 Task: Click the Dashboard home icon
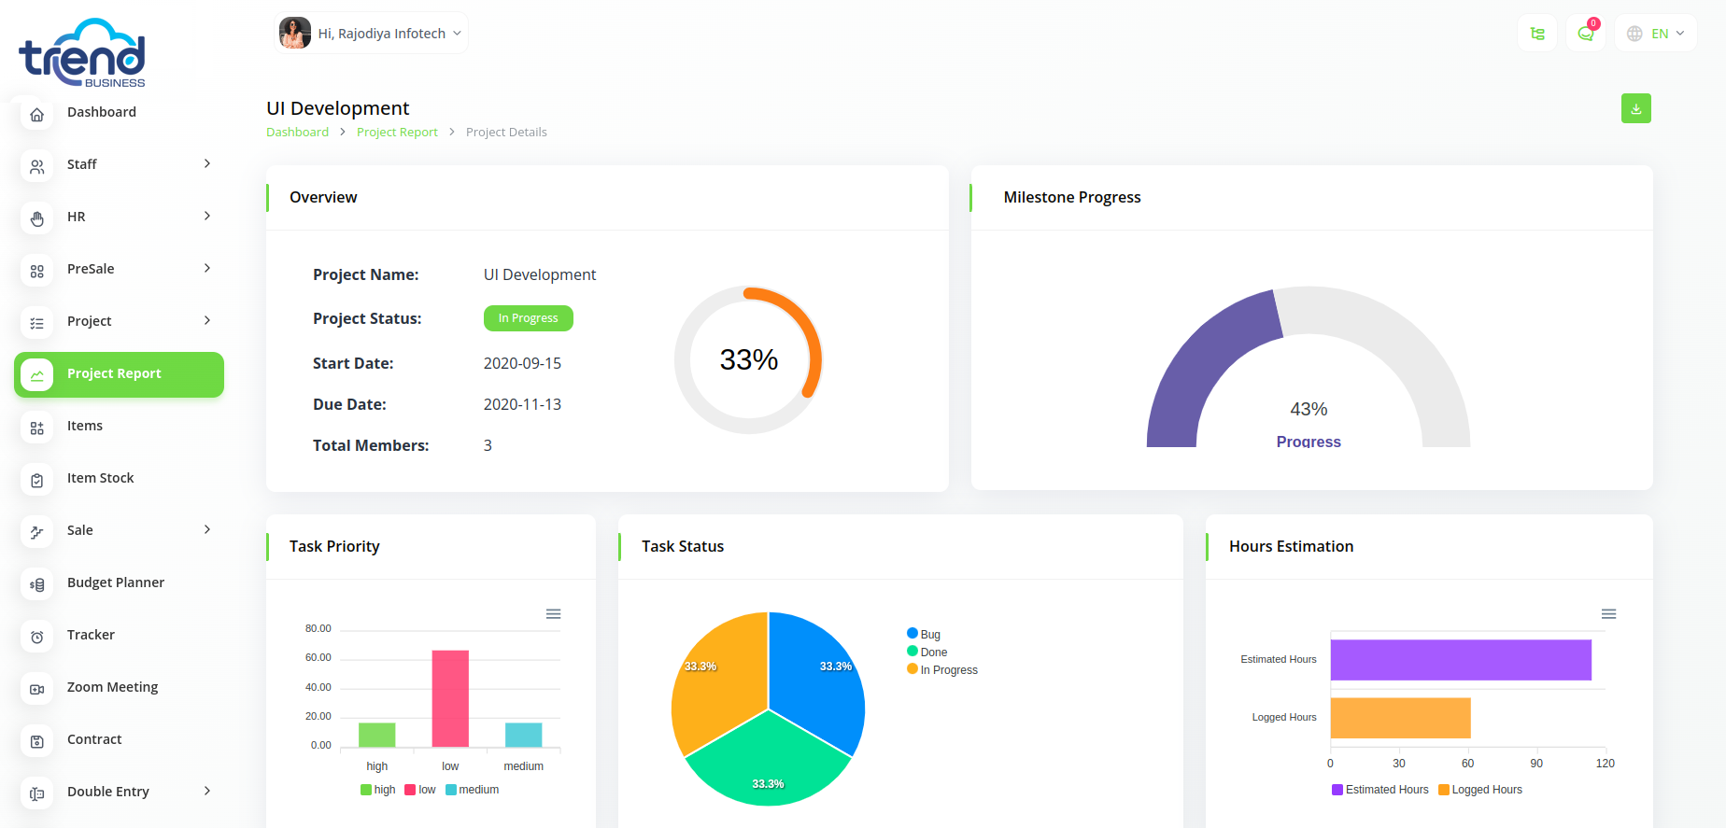pyautogui.click(x=37, y=113)
